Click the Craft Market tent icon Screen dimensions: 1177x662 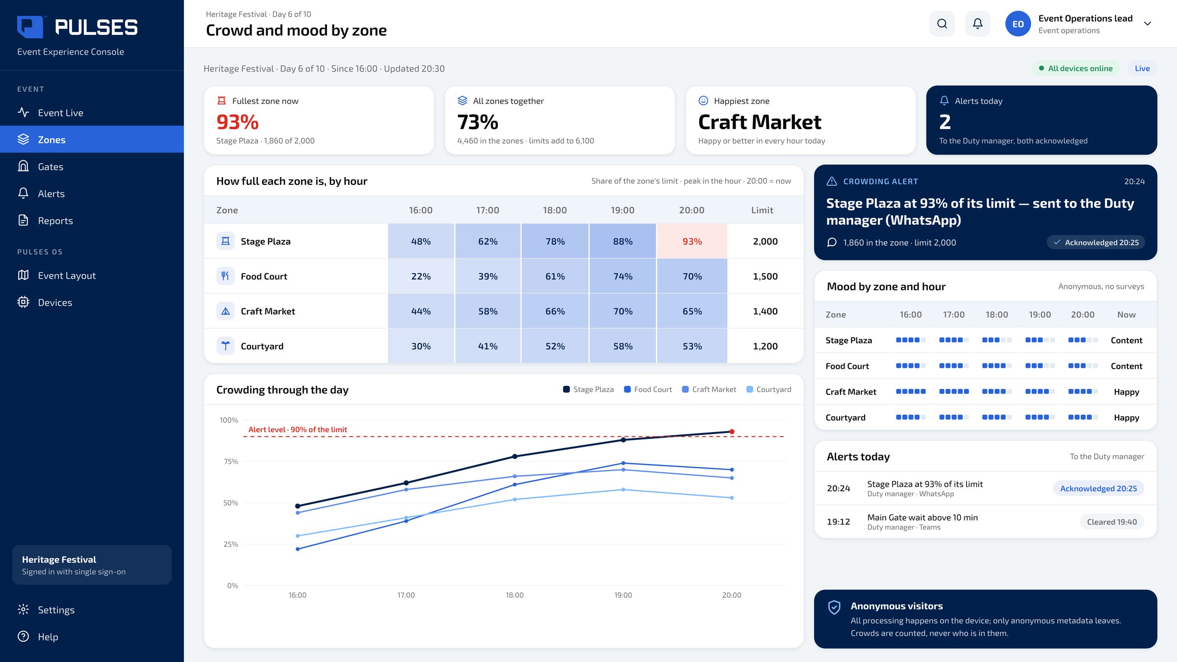click(226, 311)
